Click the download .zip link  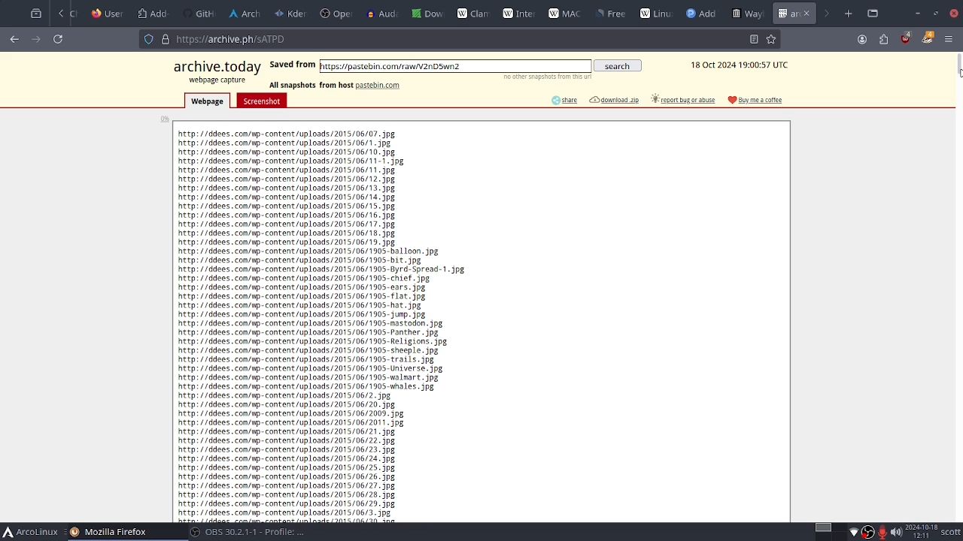618,100
